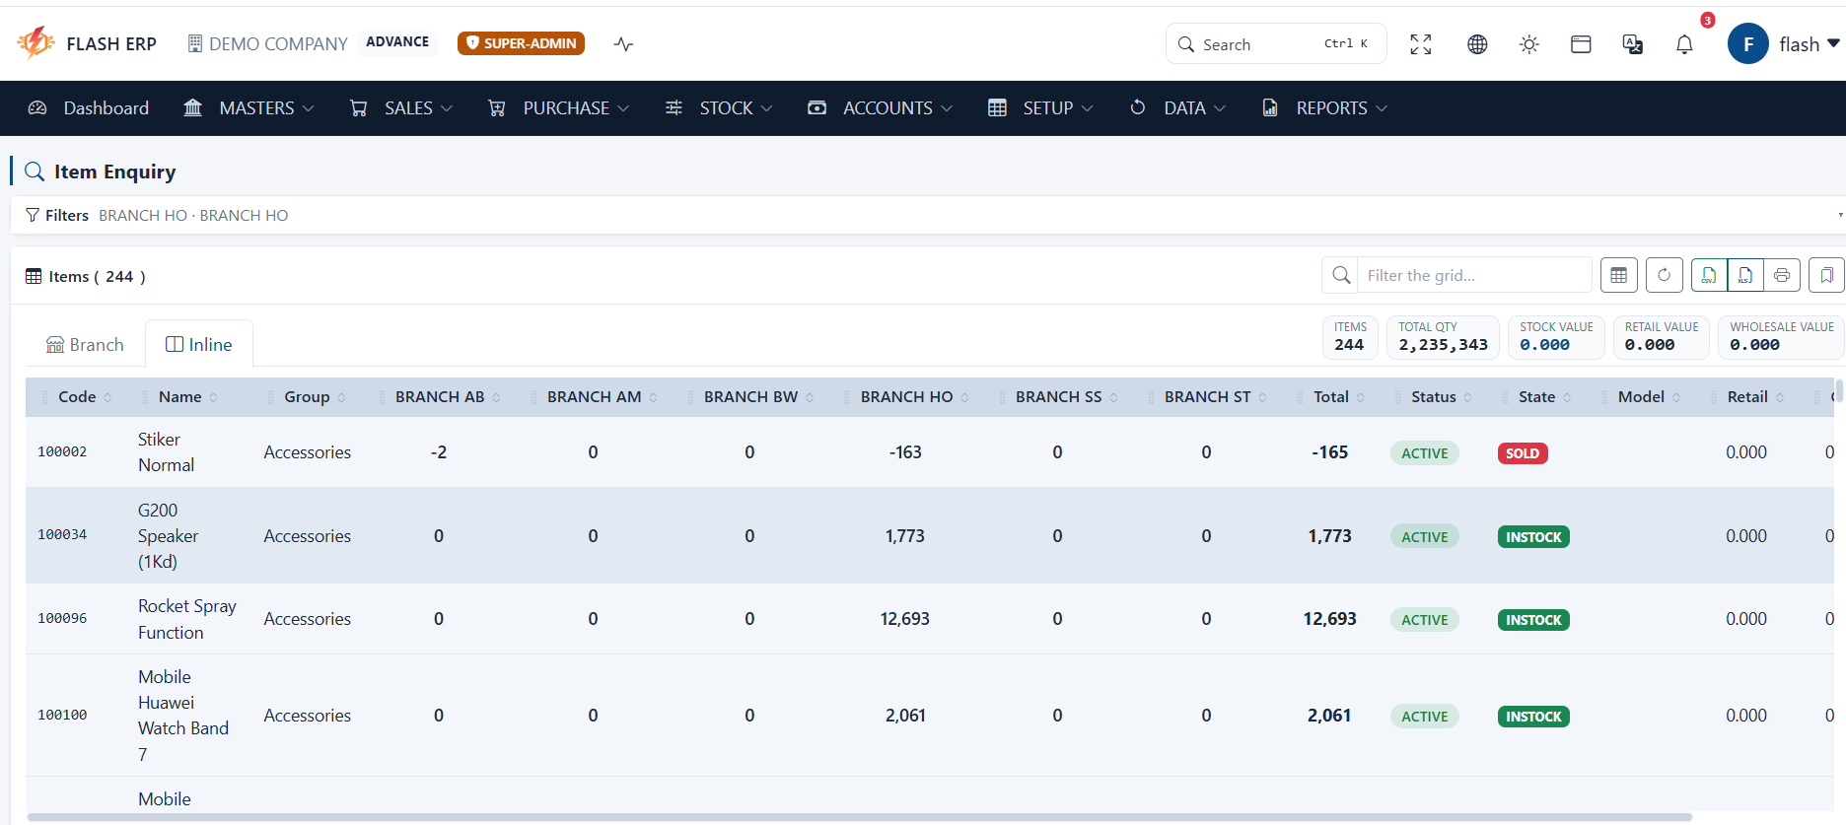Click the window layout icon
Image resolution: width=1846 pixels, height=825 pixels.
(x=1581, y=44)
